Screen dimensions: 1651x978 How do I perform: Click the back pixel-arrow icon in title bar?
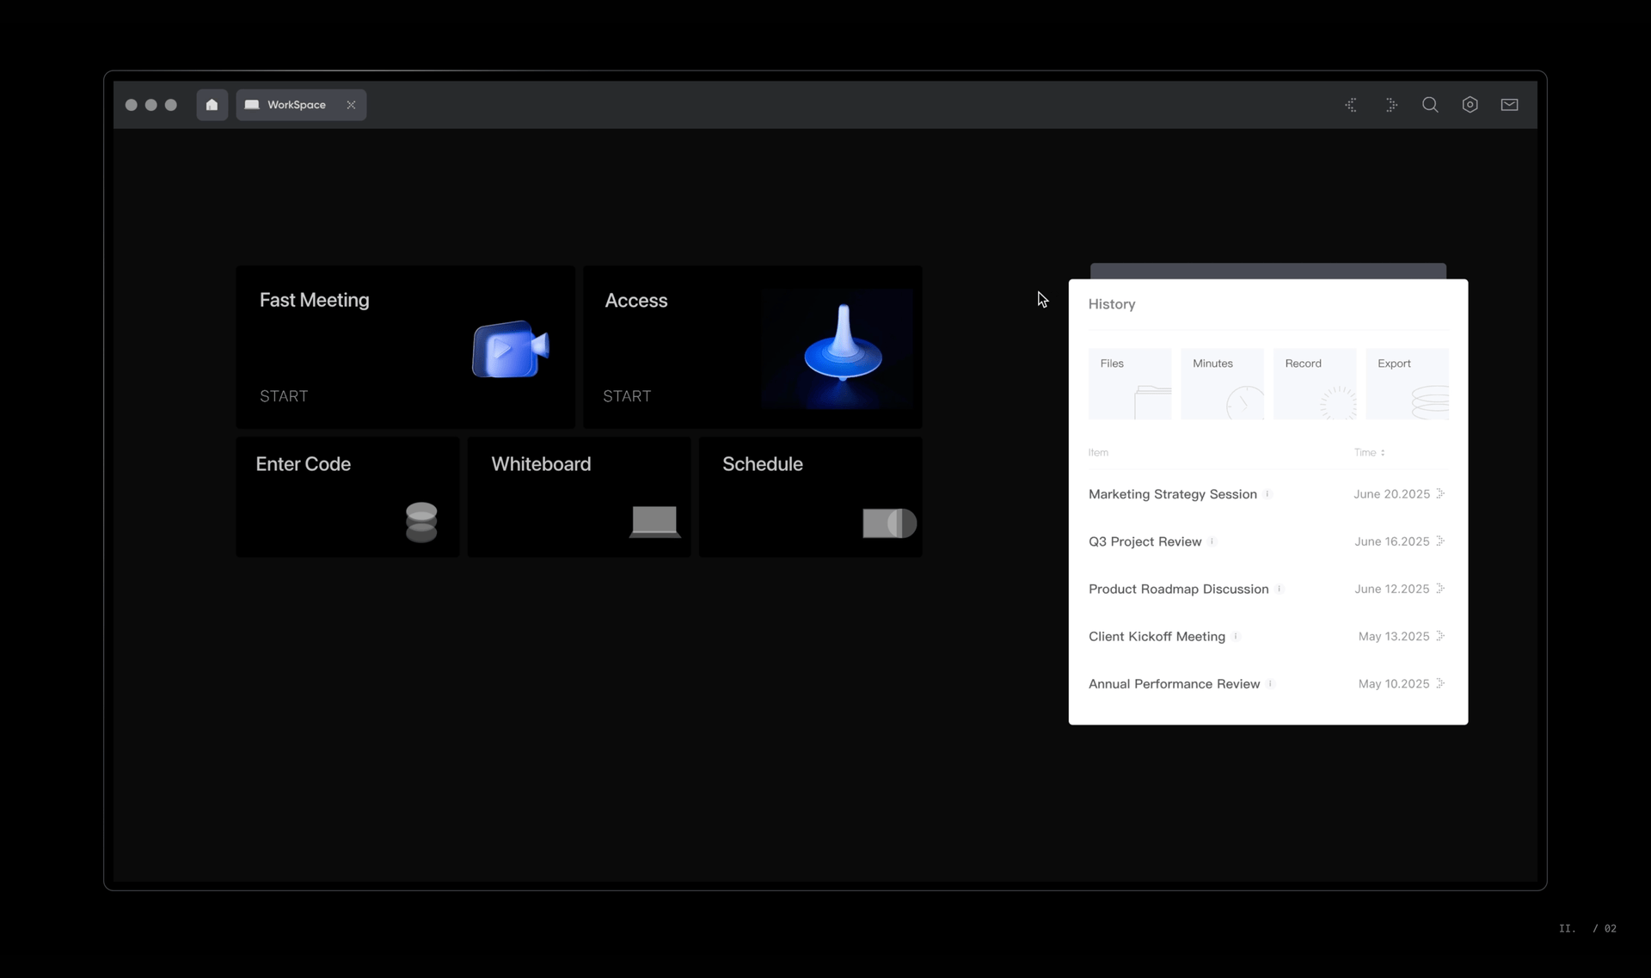point(1351,105)
